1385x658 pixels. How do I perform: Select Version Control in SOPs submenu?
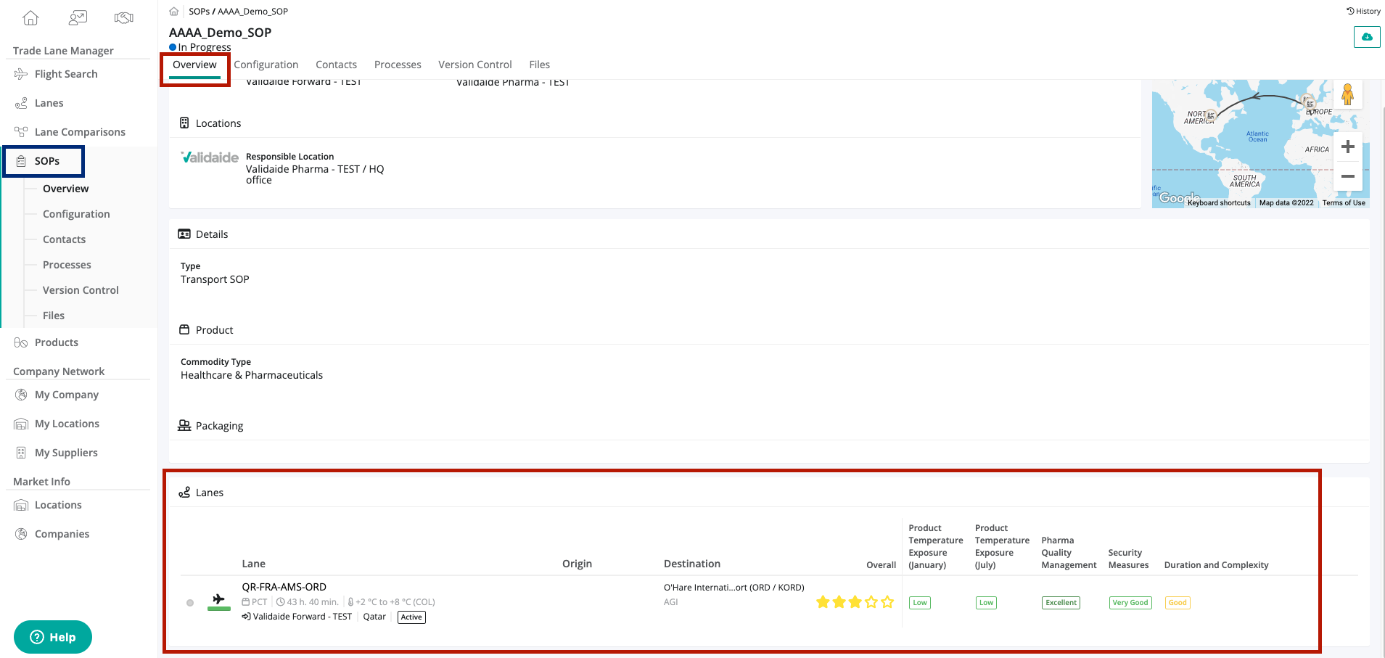coord(81,290)
